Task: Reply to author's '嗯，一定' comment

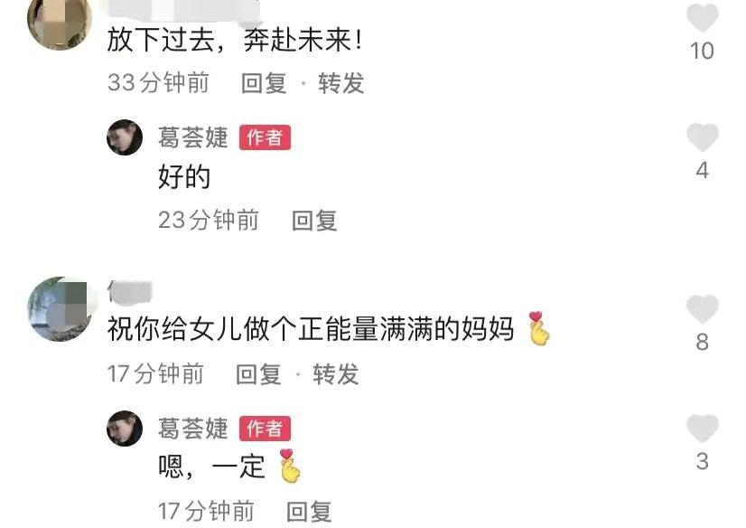Action: pyautogui.click(x=309, y=512)
